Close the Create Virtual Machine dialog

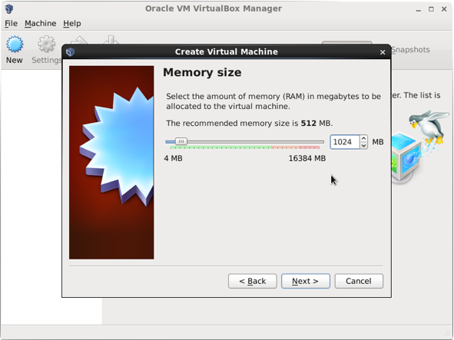[383, 52]
